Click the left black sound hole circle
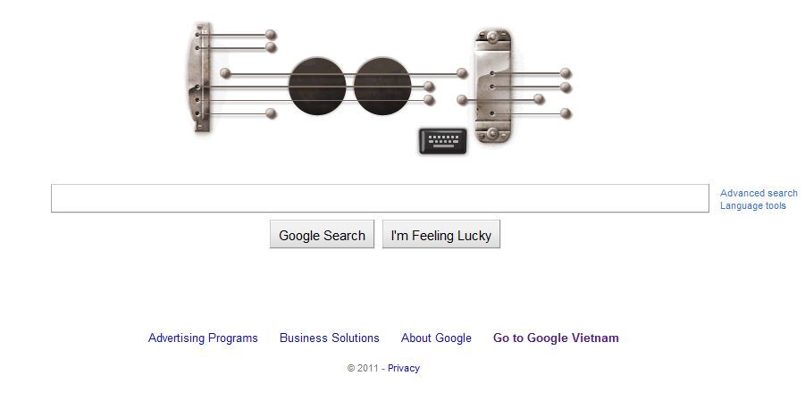Screen dimensions: 805x409 point(317,87)
